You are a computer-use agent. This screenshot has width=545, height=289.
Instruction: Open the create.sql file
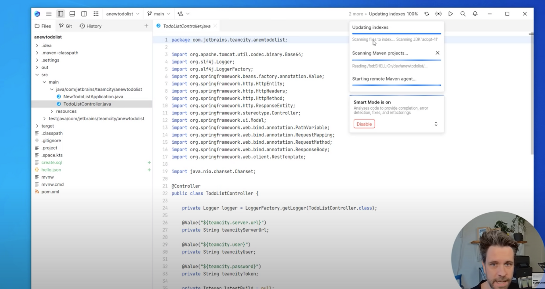pyautogui.click(x=52, y=162)
